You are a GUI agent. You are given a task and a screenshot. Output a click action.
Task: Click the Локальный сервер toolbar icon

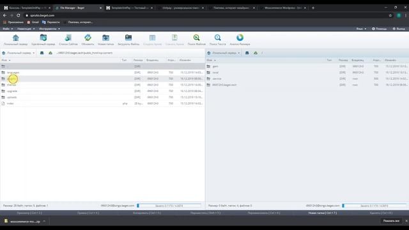pos(15,38)
